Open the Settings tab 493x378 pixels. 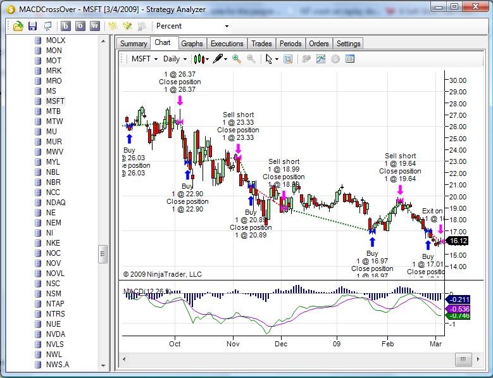(348, 44)
